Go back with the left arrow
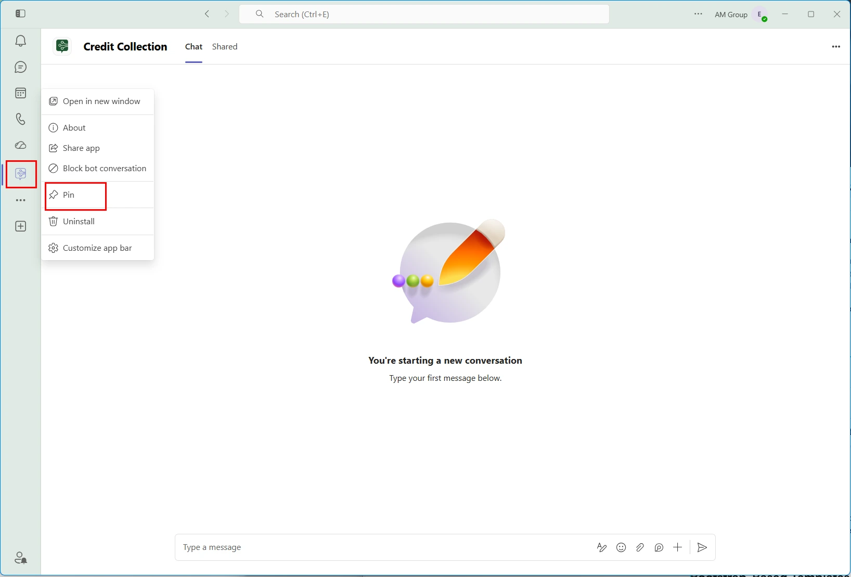 [207, 14]
